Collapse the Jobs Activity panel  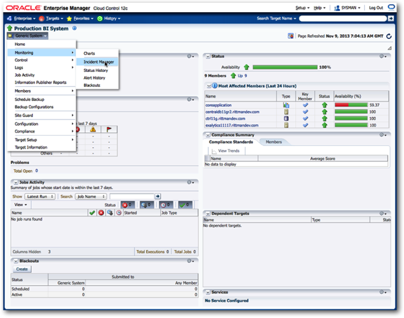pyautogui.click(x=15, y=182)
